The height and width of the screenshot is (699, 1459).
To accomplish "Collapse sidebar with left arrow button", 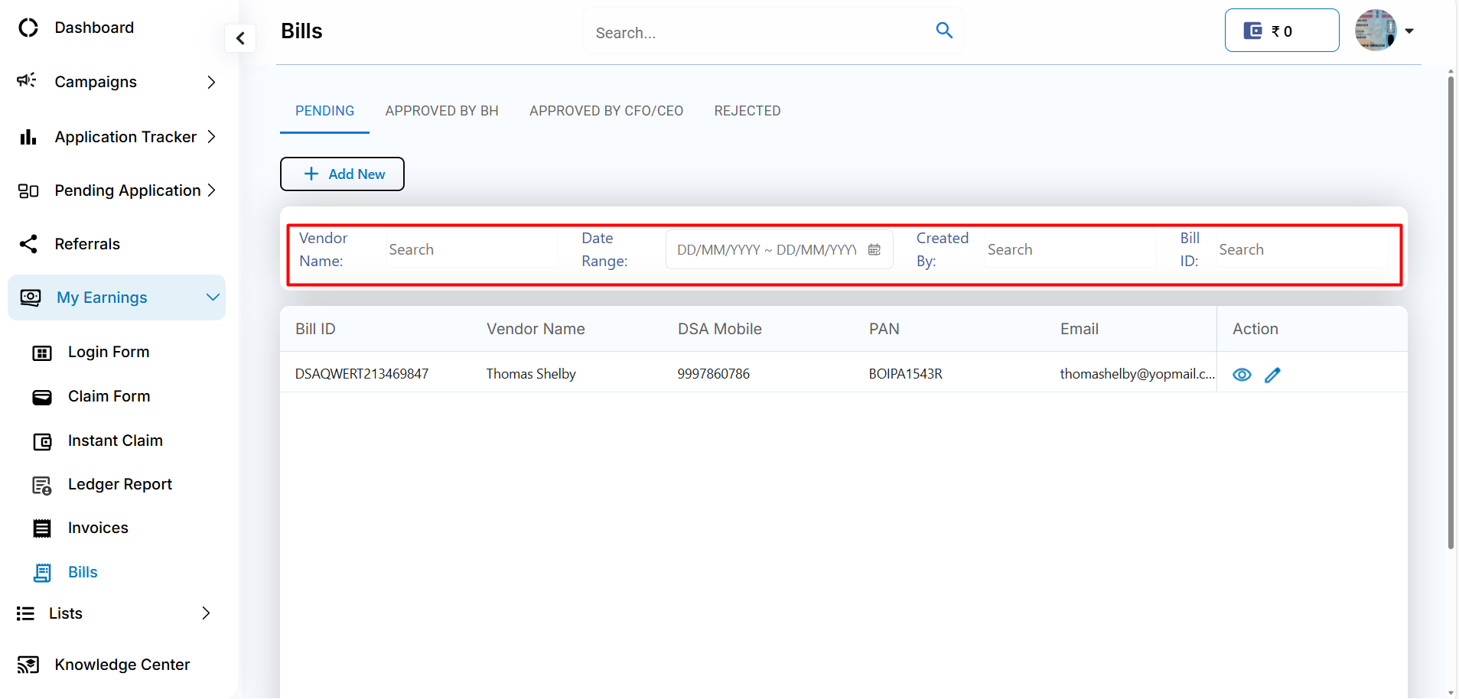I will click(240, 38).
